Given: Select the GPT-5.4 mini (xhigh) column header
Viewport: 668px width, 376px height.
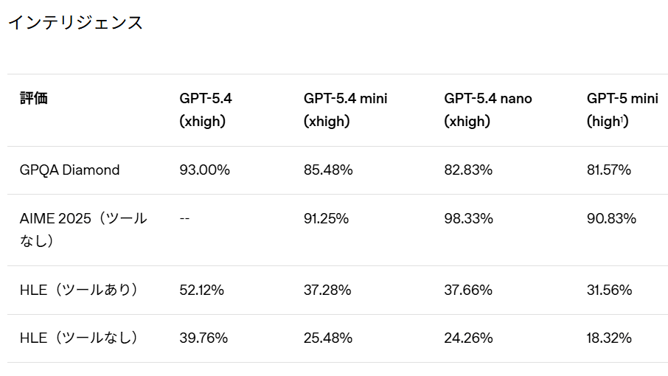Looking at the screenshot, I should click(345, 110).
